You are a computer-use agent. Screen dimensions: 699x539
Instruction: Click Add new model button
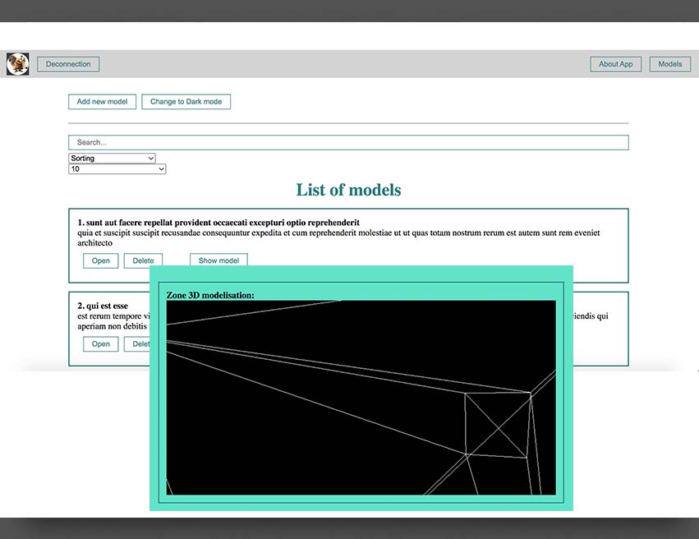click(102, 102)
